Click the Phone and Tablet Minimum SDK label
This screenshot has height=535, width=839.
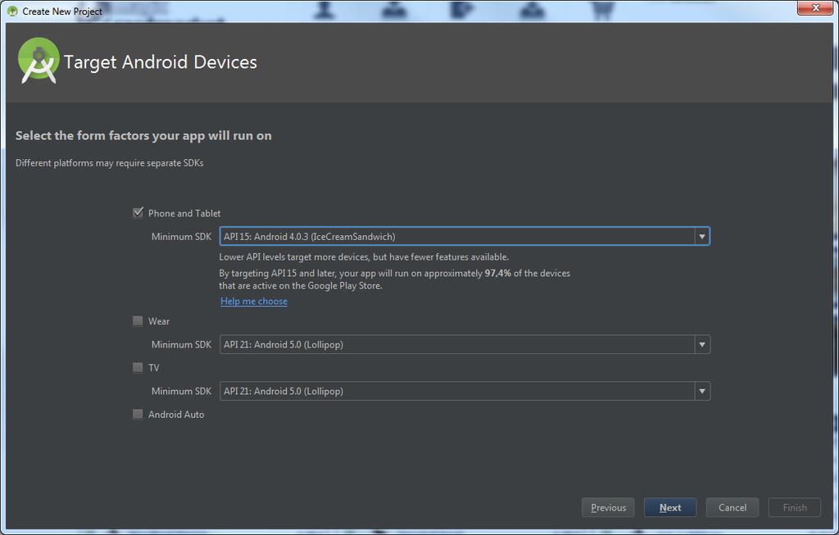tap(181, 237)
